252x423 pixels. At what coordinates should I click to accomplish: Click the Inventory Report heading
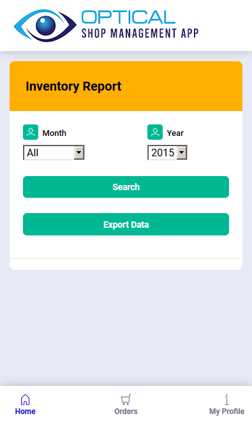[x=73, y=86]
